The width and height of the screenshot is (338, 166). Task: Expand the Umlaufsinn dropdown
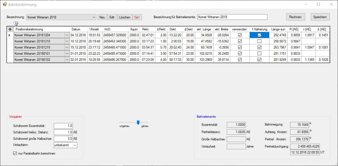point(74,145)
